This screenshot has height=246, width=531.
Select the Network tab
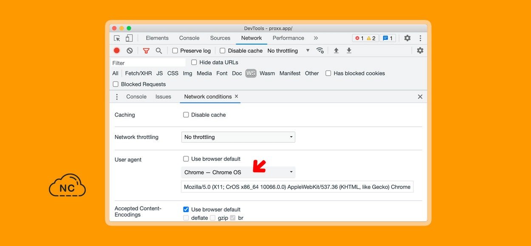(251, 38)
